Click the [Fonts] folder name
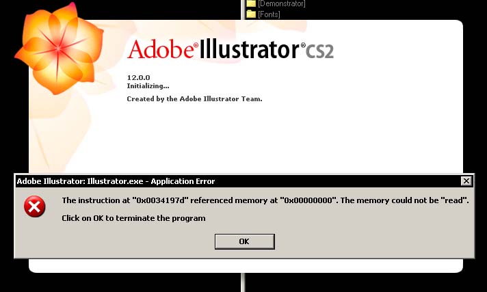 tap(269, 14)
